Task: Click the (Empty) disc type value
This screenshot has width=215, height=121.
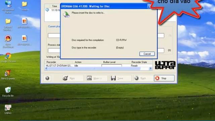Action: 120,48
